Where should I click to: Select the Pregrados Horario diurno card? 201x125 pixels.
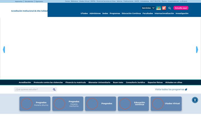[x=35, y=104]
